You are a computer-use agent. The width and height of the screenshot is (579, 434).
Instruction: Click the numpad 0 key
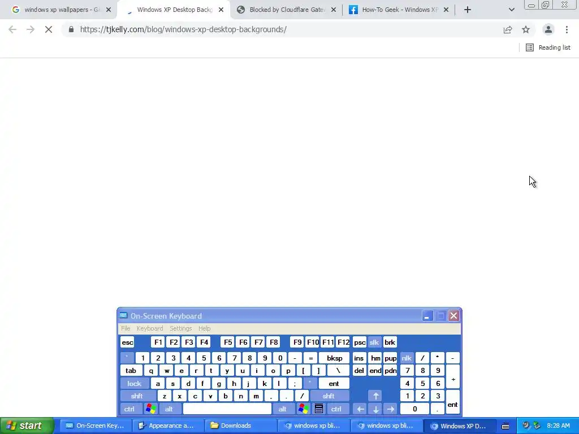click(x=414, y=409)
